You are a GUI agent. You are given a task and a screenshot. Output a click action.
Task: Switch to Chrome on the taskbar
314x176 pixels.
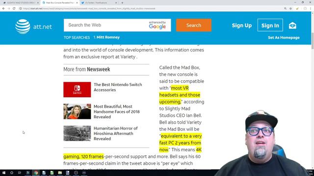coord(36,173)
